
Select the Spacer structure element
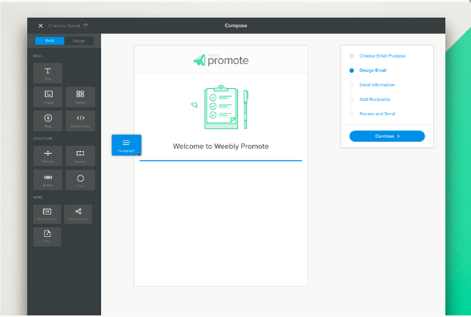point(80,156)
